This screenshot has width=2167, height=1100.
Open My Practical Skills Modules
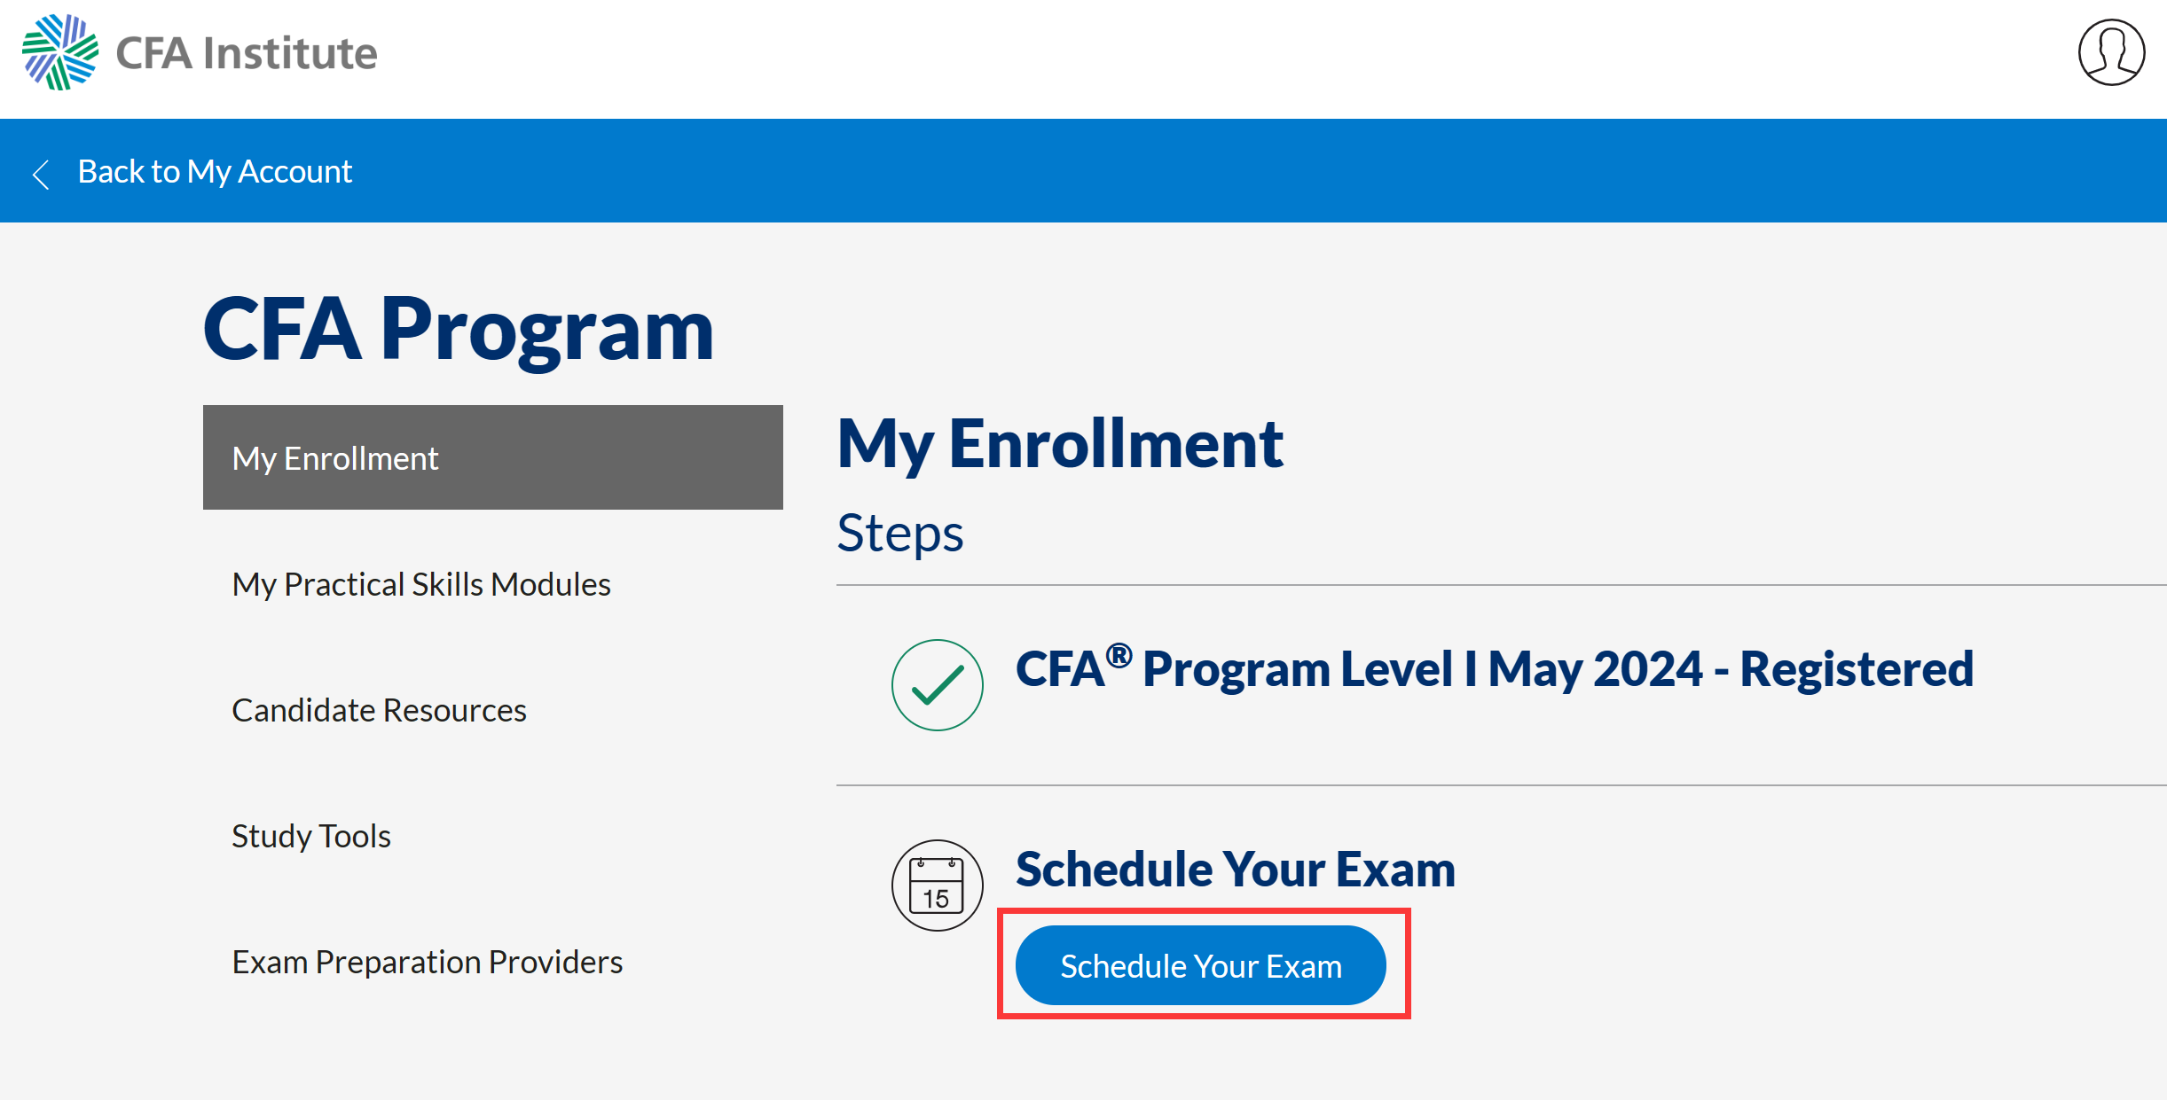point(420,584)
